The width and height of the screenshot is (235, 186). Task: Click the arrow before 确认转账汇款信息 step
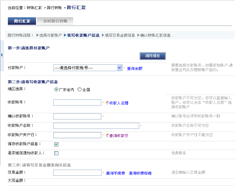[139, 35]
